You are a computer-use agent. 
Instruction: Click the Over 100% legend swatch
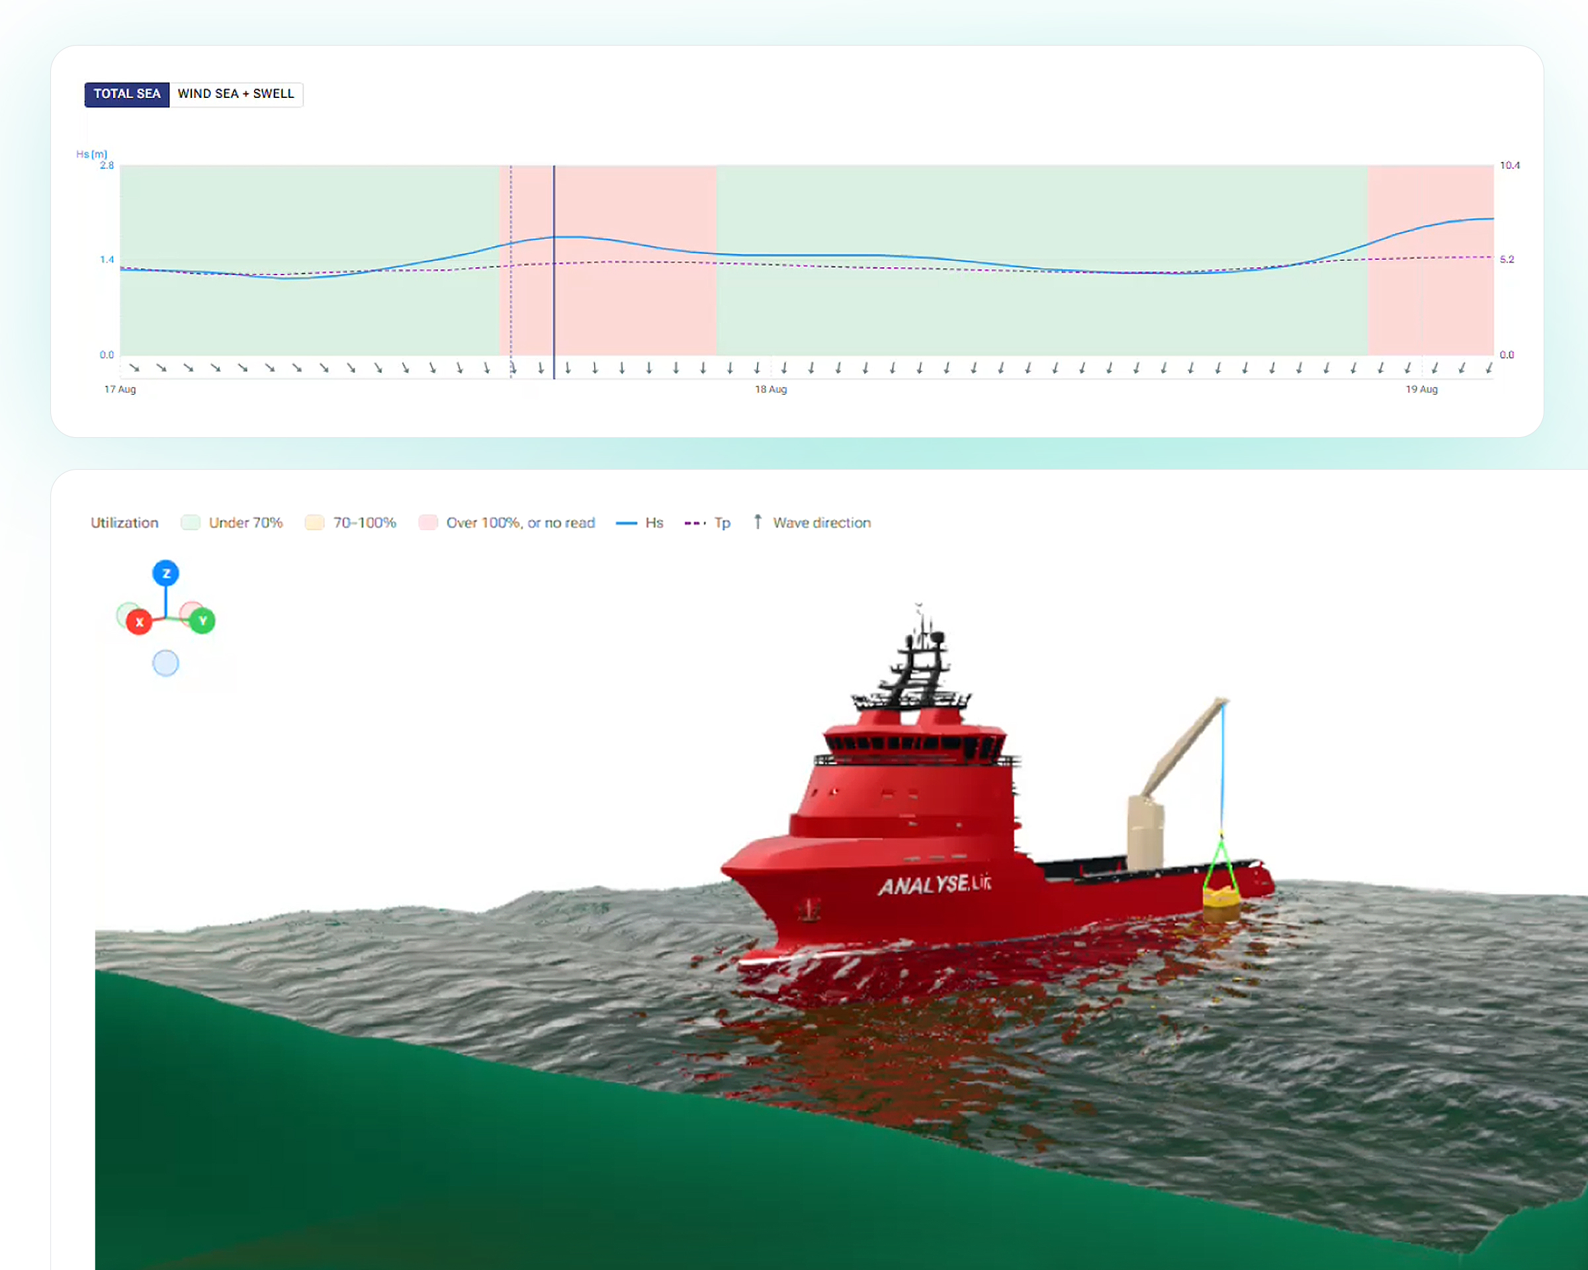point(428,523)
